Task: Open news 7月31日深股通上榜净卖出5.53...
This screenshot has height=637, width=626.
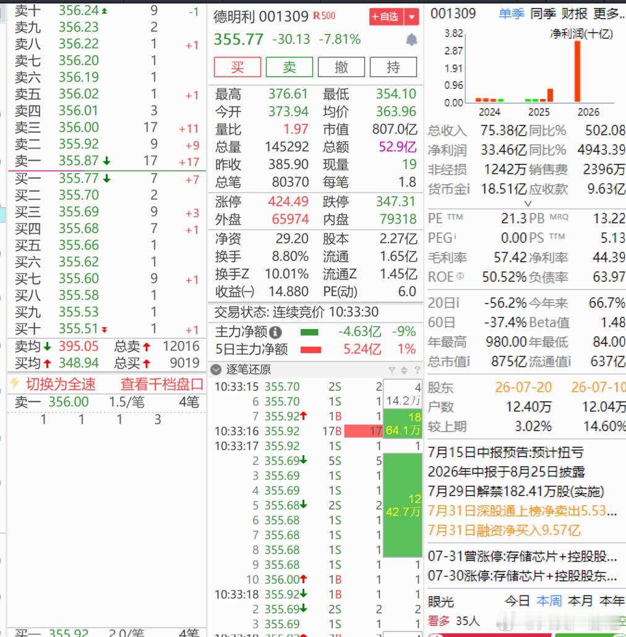Action: [523, 511]
